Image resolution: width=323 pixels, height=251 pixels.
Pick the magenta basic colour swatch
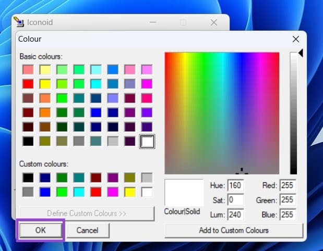point(147,84)
